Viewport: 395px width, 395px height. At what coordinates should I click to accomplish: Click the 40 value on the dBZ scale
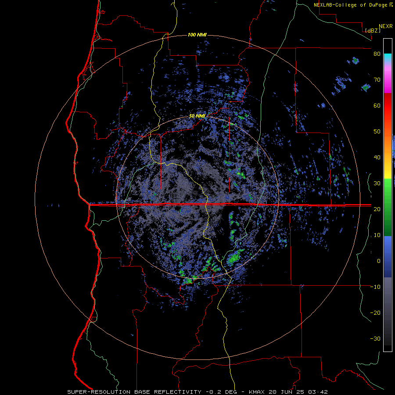point(377,158)
